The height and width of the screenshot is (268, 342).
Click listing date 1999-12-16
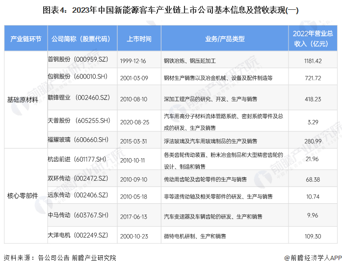point(133,61)
